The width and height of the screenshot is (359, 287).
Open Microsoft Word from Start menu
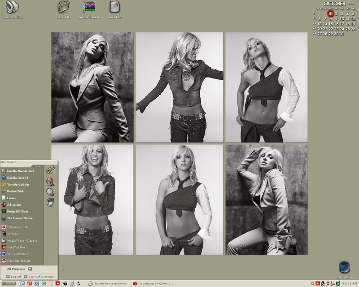click(18, 254)
